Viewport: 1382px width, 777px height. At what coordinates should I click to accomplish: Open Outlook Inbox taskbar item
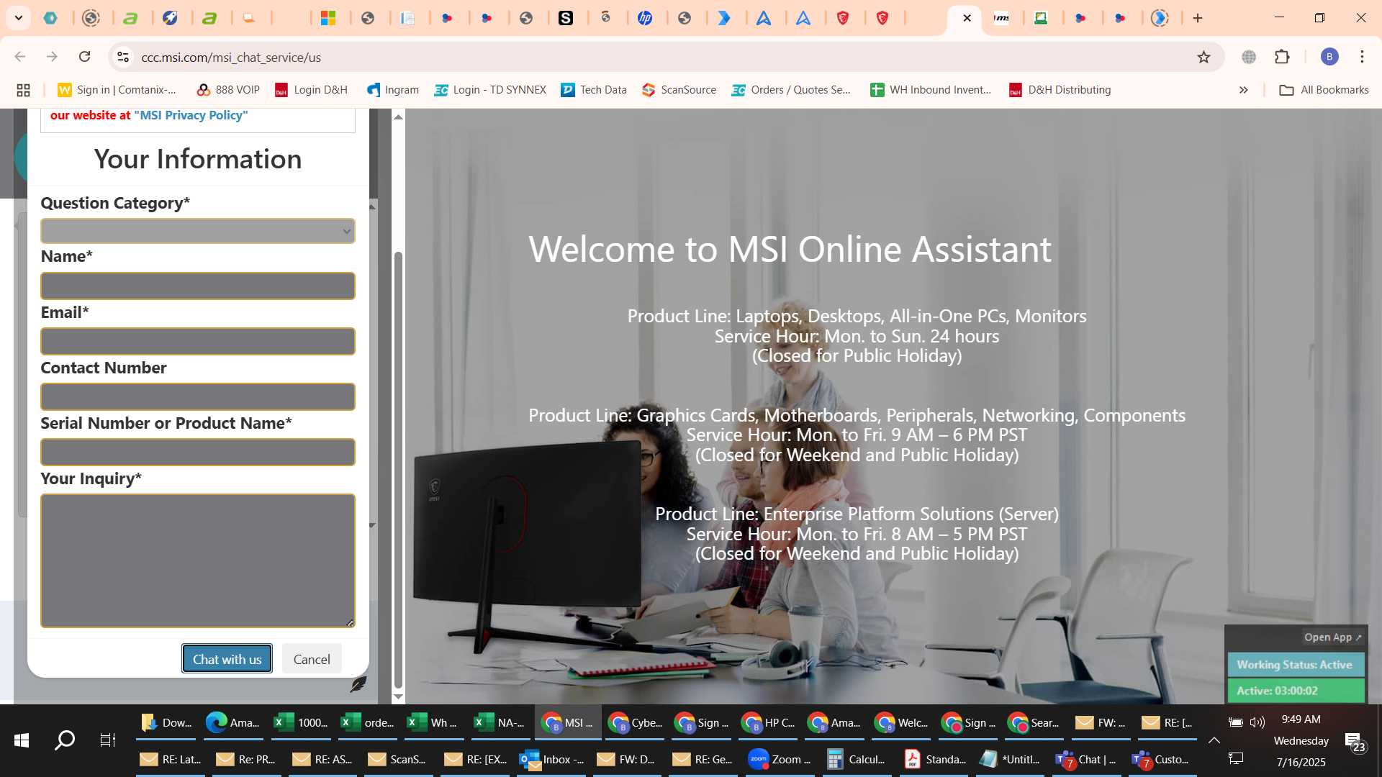click(552, 759)
